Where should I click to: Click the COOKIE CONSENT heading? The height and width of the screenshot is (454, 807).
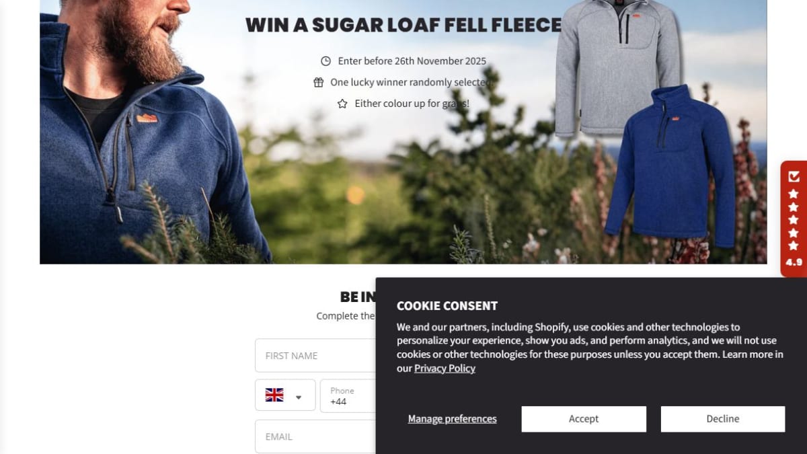coord(447,306)
